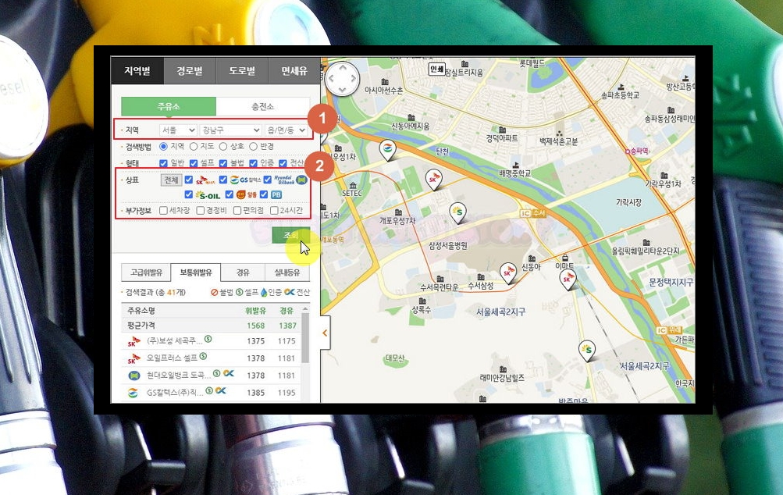Open the S-OIL marker near 서울세곡2지구
The width and height of the screenshot is (783, 495).
click(x=587, y=350)
